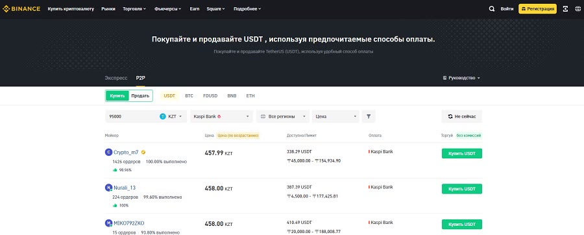Click the globe icon in Все регионы

(263, 116)
